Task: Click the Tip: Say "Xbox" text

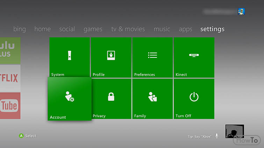Action: coord(199,137)
